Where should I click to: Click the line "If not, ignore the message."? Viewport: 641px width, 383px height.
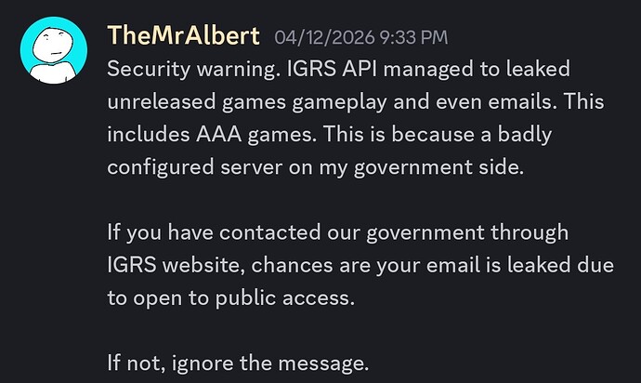coord(238,363)
